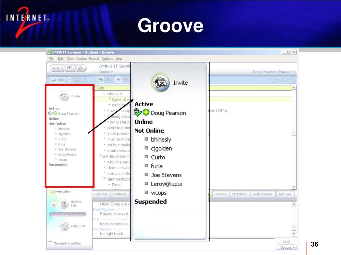
Task: Click the Add Tool tab
Action: 285,194
